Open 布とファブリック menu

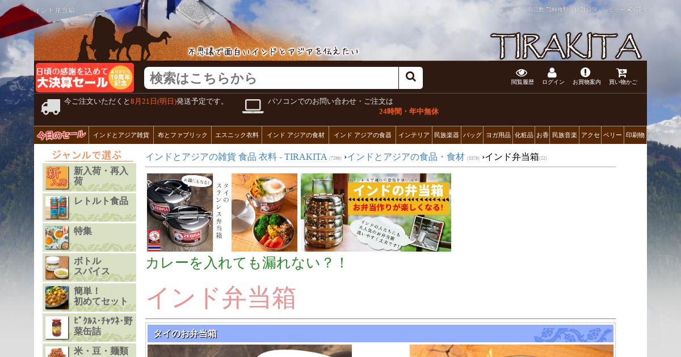pos(182,135)
